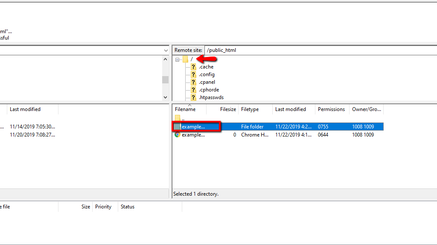Image resolution: width=437 pixels, height=245 pixels.
Task: Sort remote files by Filetype column
Action: (255, 109)
